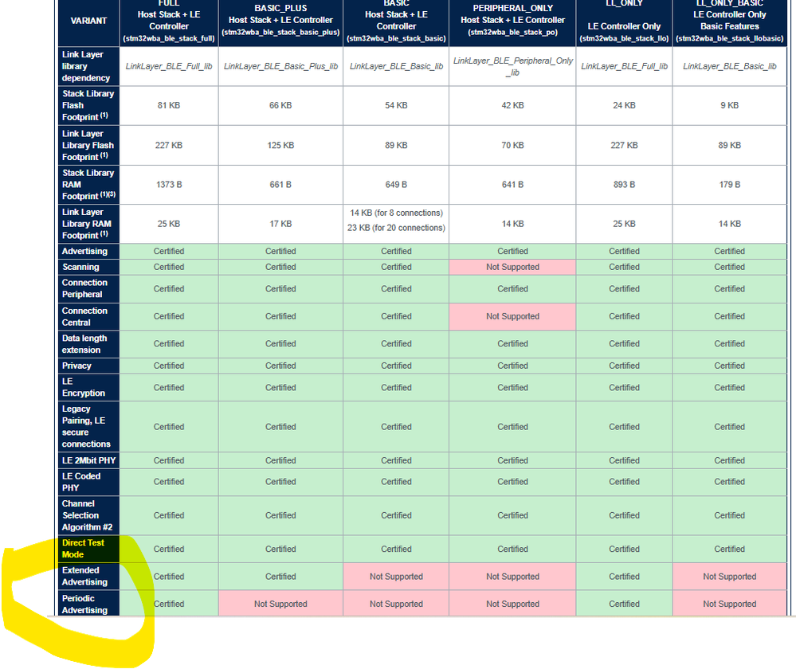
Task: Click the '54 KB' stack flash value
Action: (396, 106)
